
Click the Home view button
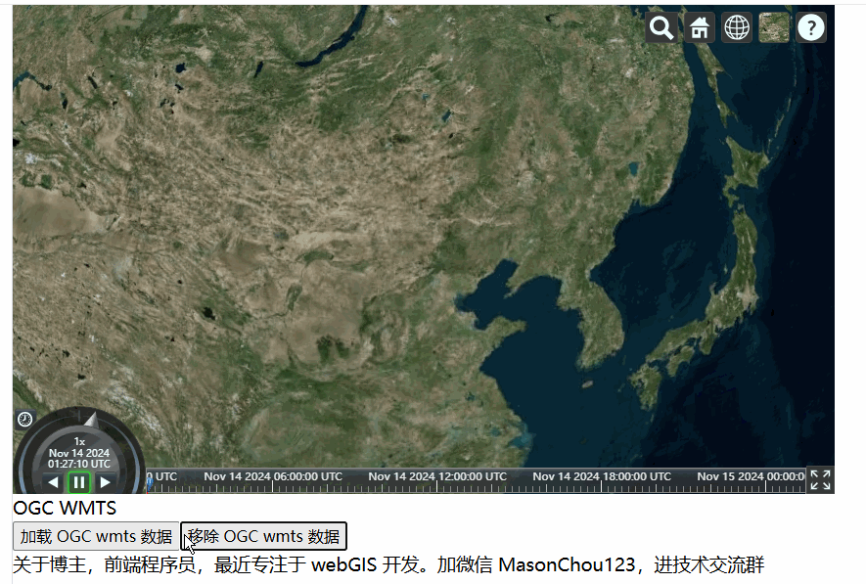pyautogui.click(x=700, y=27)
